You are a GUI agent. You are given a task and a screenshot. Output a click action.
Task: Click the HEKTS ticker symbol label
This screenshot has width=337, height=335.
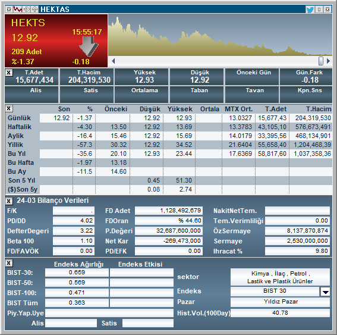28,23
